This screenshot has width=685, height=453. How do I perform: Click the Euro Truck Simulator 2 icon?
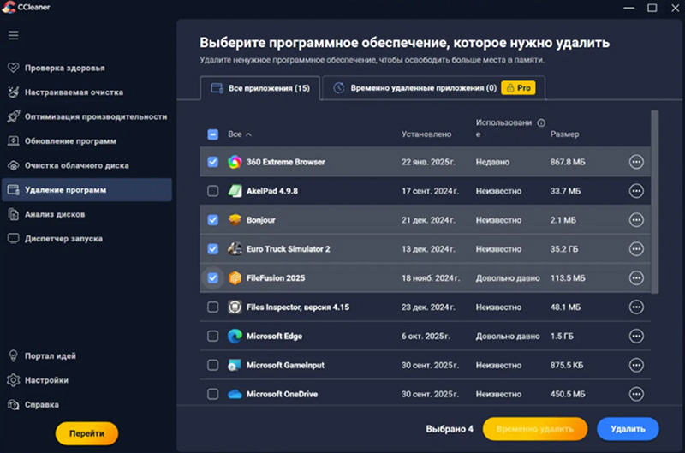coord(235,249)
